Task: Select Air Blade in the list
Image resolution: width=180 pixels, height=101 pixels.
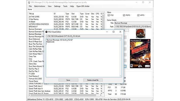Action: click(32, 22)
